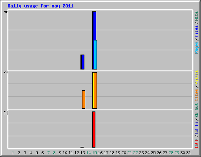This screenshot has height=157, width=201.
Task: Click the Sites legend label
Action: [x=197, y=95]
